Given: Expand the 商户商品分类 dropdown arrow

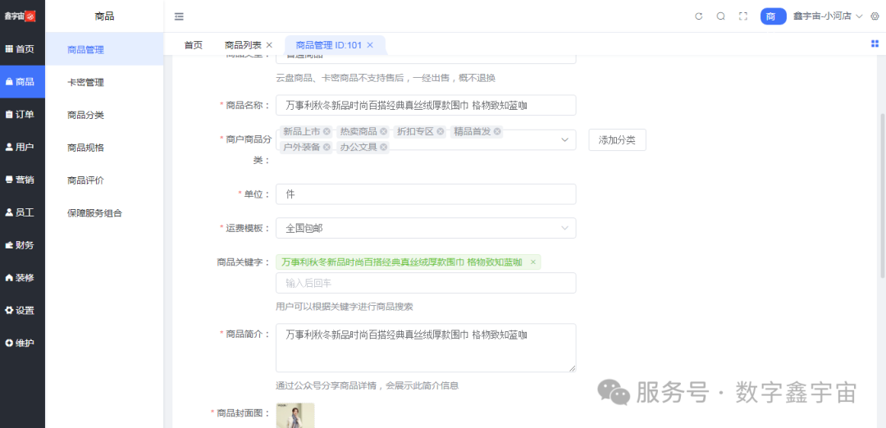Looking at the screenshot, I should tap(564, 140).
